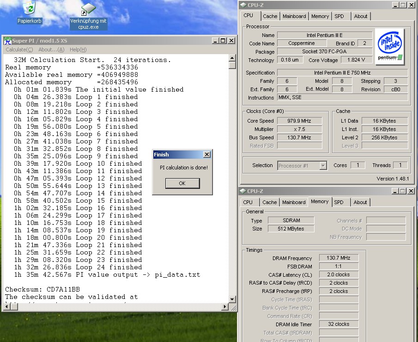Click the '256 KBytes' Level 2 cache value

(x=384, y=137)
